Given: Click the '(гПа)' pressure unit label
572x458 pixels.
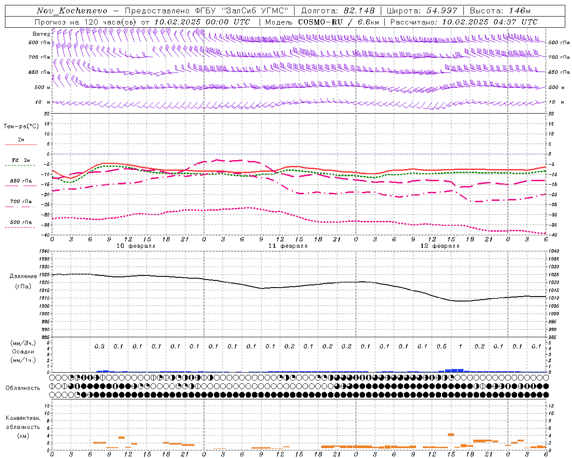Looking at the screenshot, I should [23, 286].
